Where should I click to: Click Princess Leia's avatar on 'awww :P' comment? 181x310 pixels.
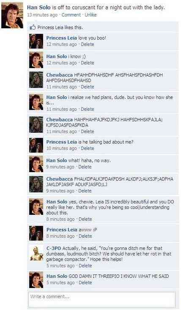click(36, 233)
